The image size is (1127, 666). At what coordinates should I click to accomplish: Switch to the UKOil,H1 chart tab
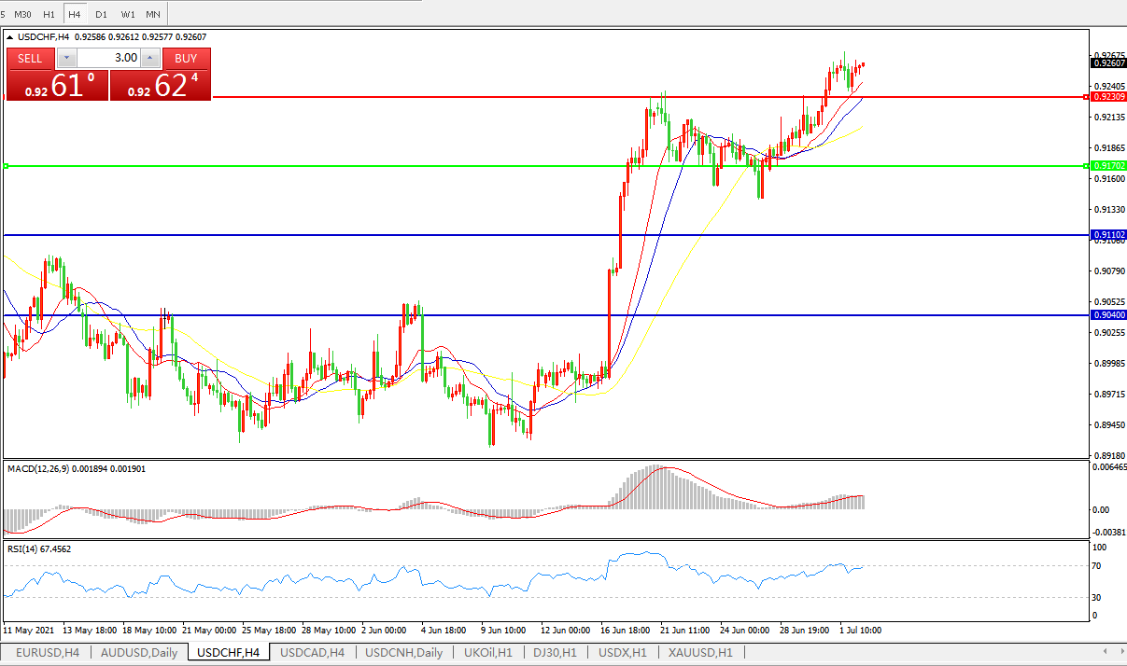tap(486, 653)
